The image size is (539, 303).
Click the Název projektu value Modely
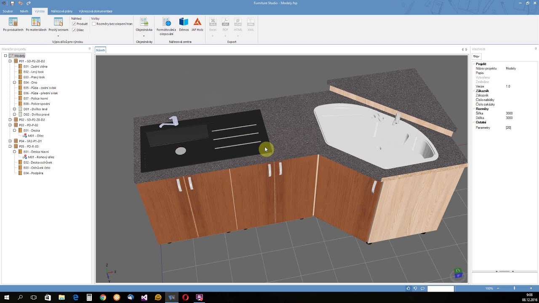[511, 68]
